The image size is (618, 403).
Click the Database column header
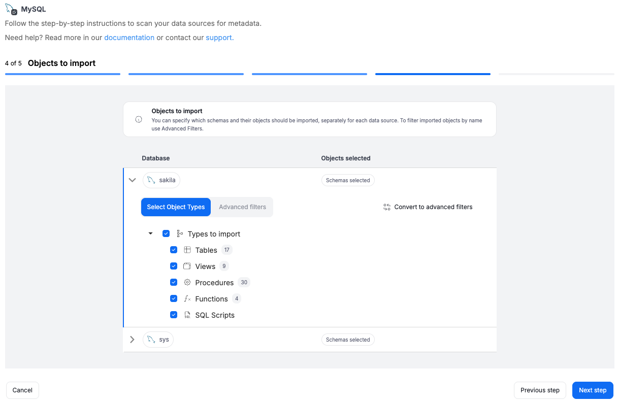(x=156, y=158)
